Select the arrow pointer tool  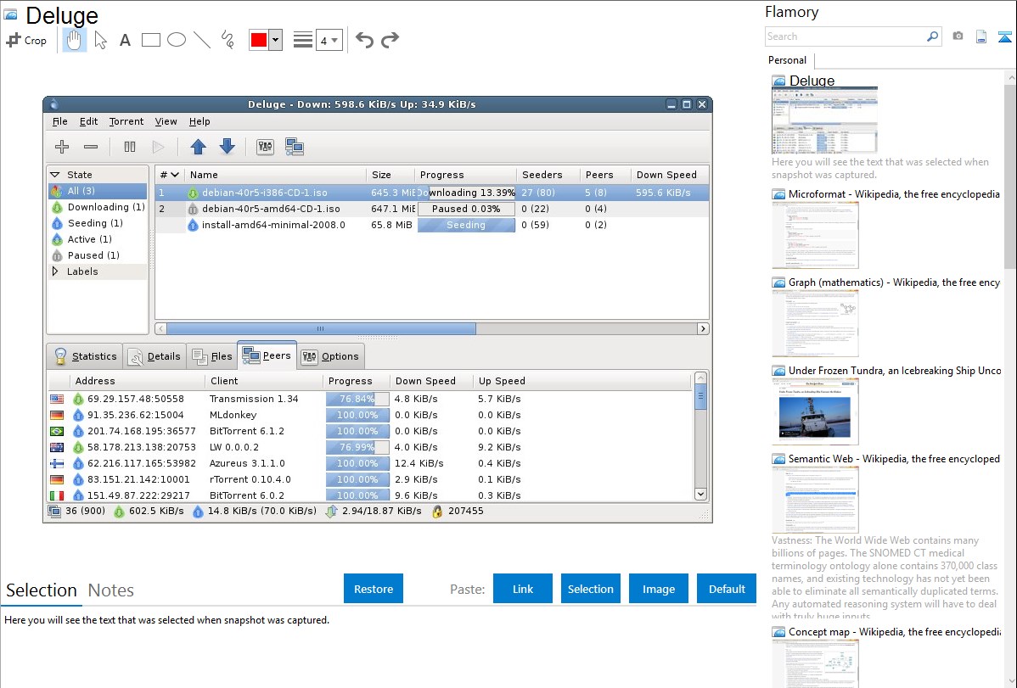(x=100, y=40)
